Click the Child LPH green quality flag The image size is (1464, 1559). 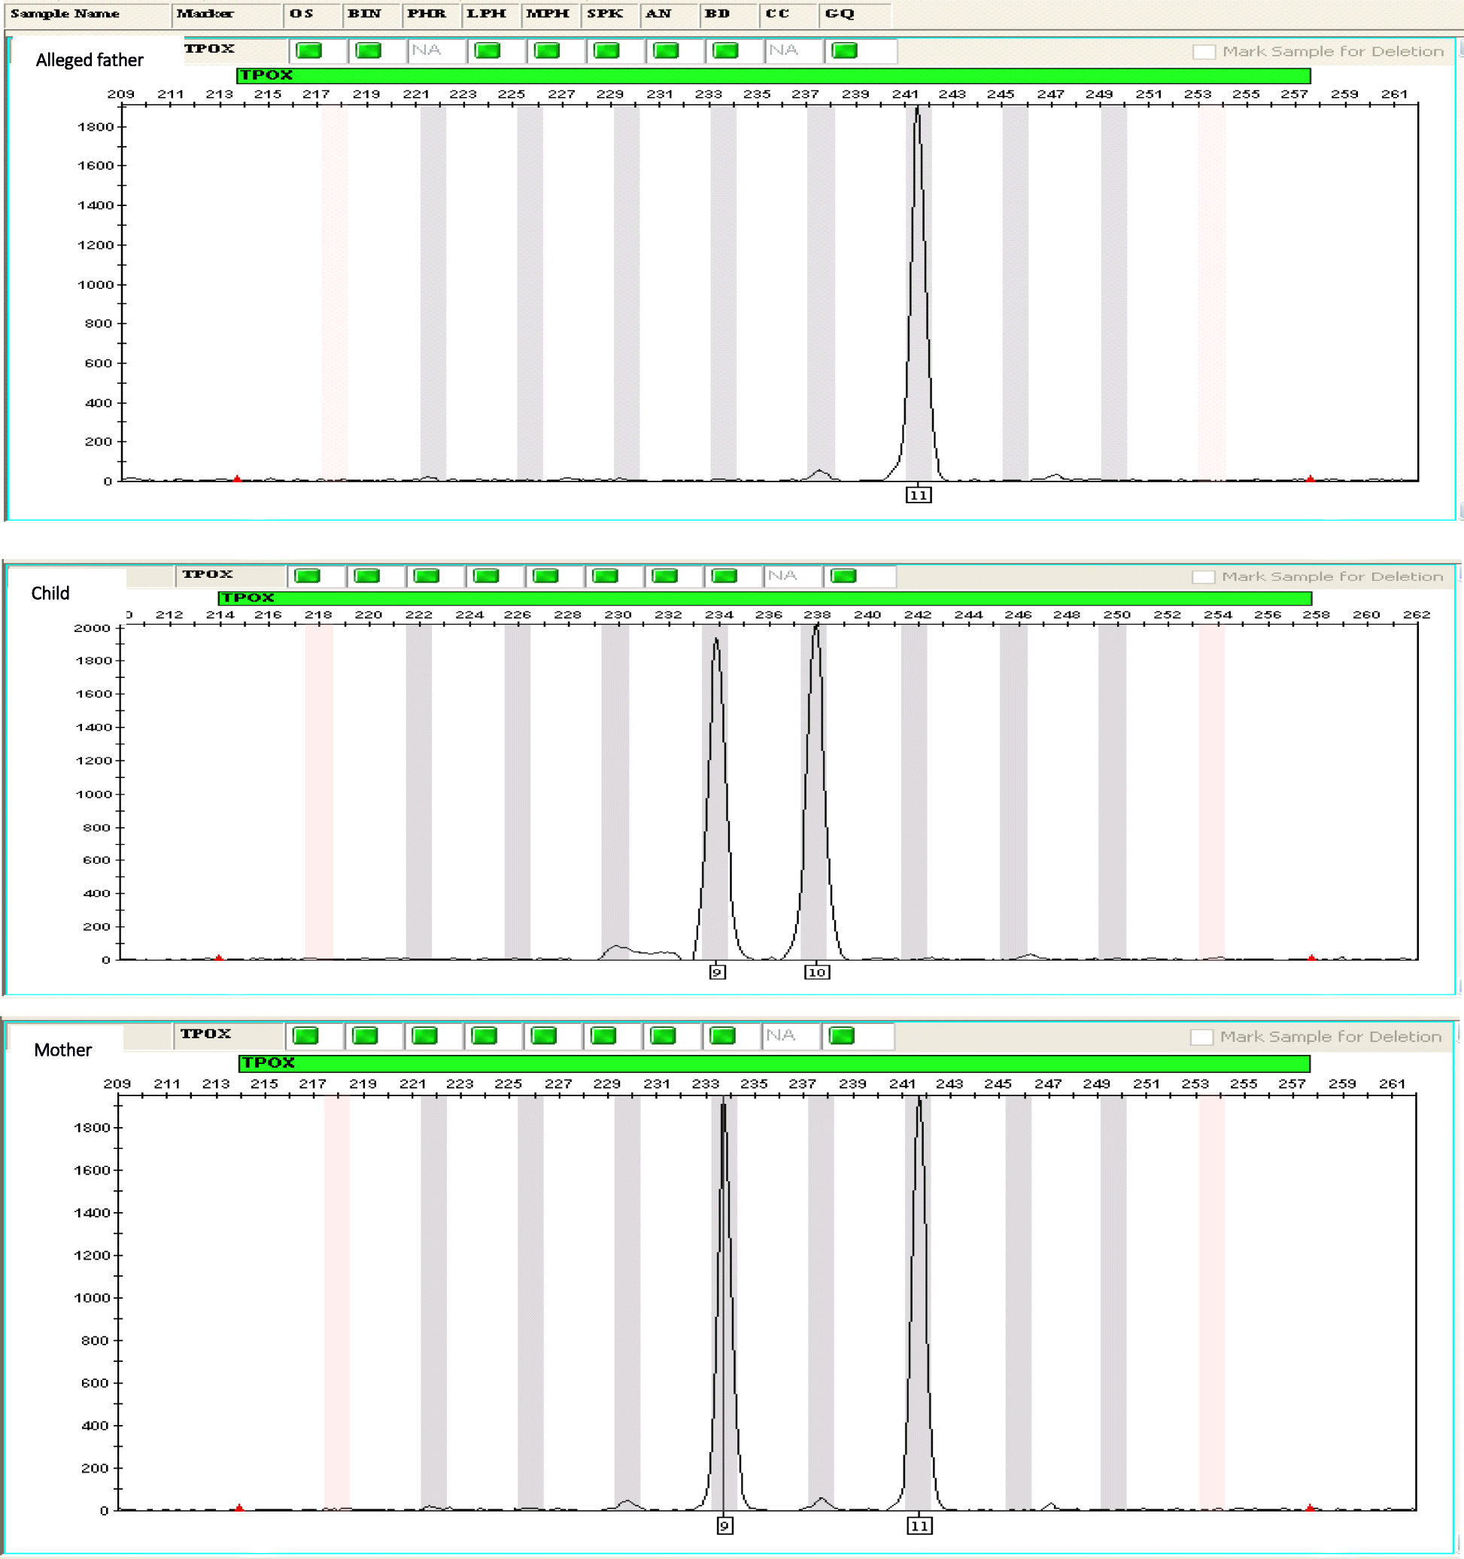[x=486, y=576]
